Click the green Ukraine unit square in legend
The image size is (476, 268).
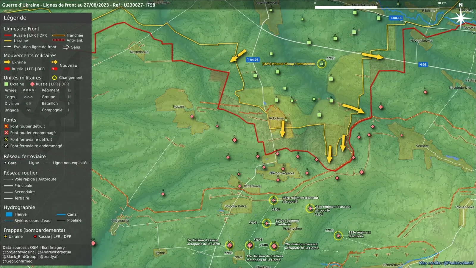pyautogui.click(x=6, y=84)
